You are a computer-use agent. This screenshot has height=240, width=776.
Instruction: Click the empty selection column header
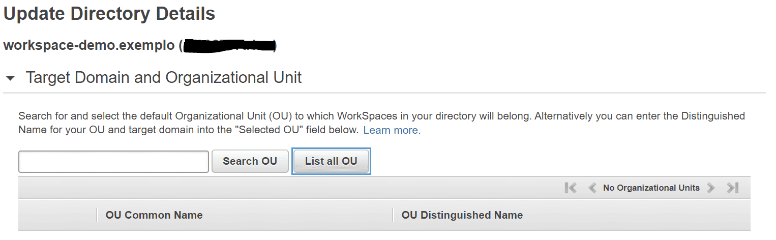pyautogui.click(x=57, y=215)
